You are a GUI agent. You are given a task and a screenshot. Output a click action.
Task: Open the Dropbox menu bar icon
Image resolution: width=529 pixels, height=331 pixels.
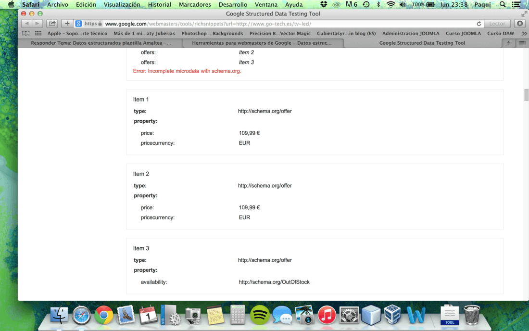324,4
